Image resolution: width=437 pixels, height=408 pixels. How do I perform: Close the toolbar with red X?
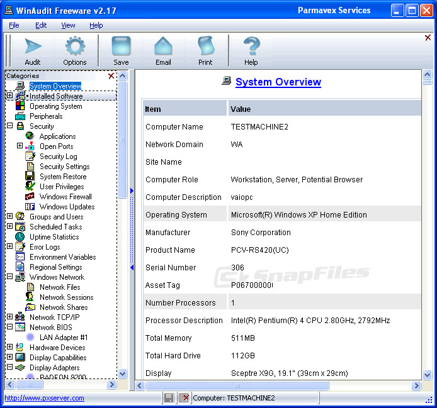click(x=428, y=38)
